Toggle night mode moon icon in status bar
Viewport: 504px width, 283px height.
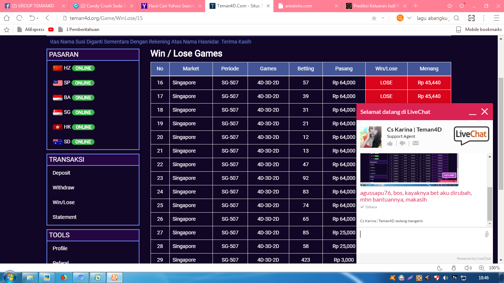(x=440, y=268)
